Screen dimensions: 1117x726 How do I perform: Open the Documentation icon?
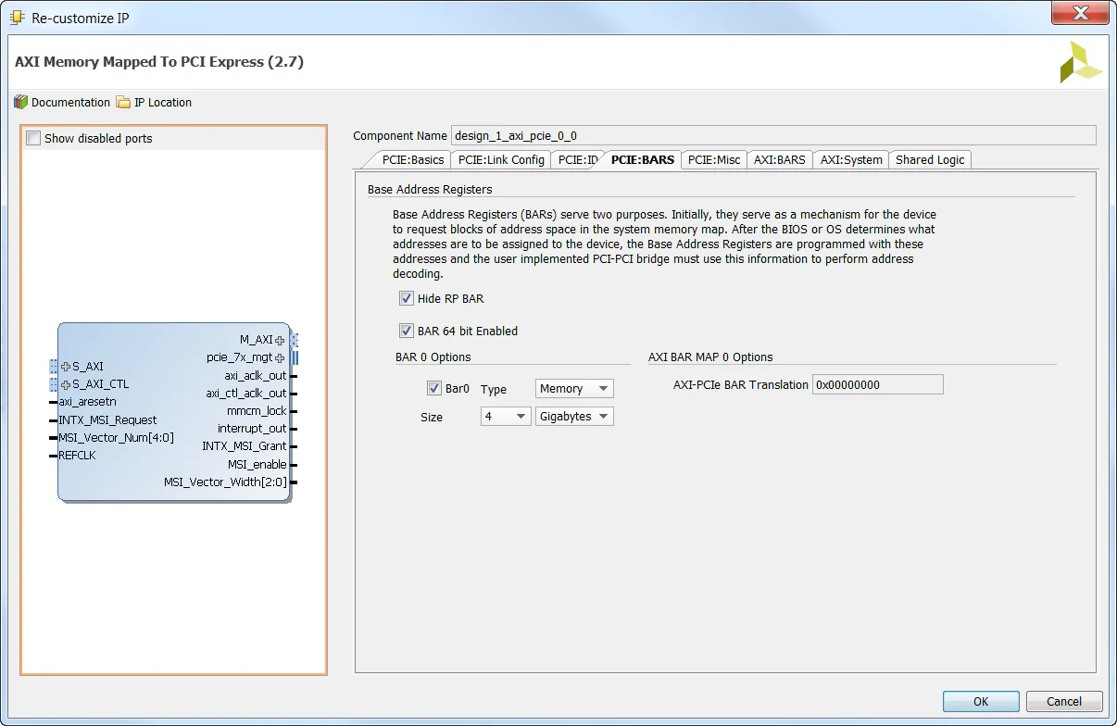[x=19, y=102]
